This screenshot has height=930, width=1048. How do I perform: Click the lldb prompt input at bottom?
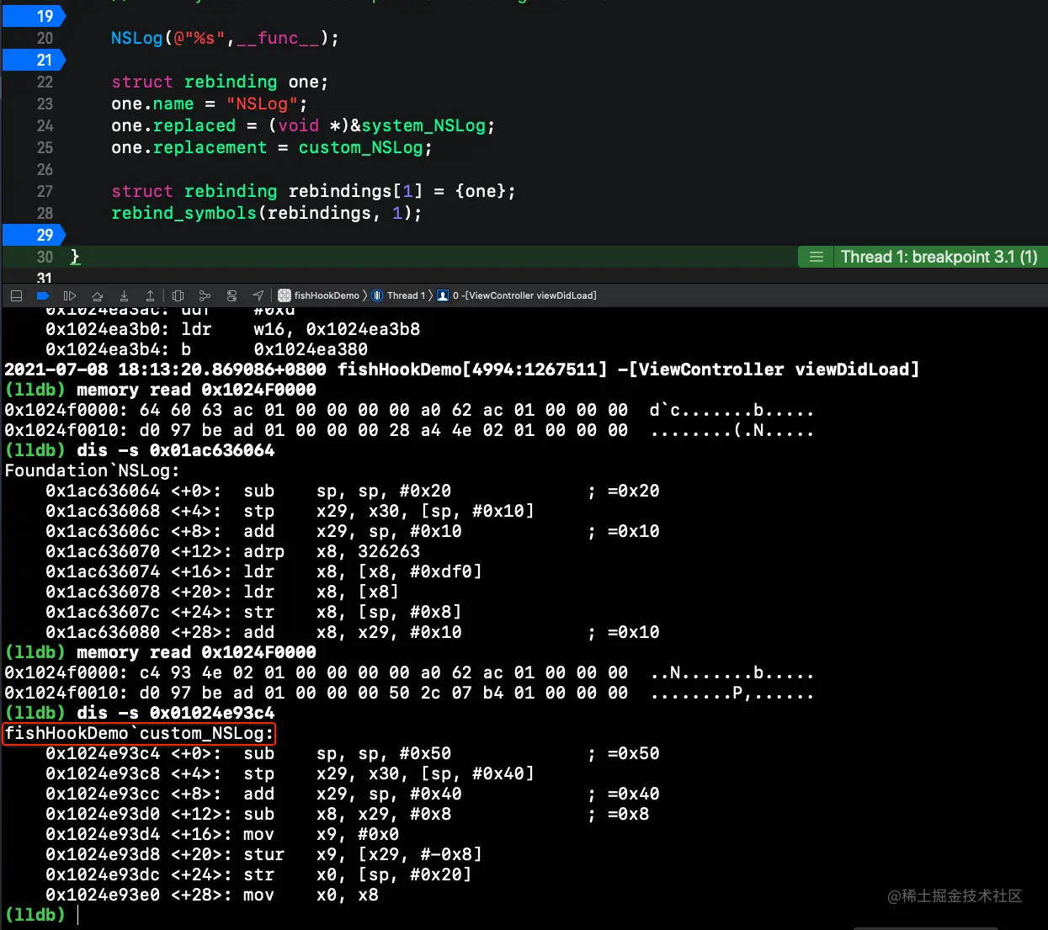pos(78,915)
